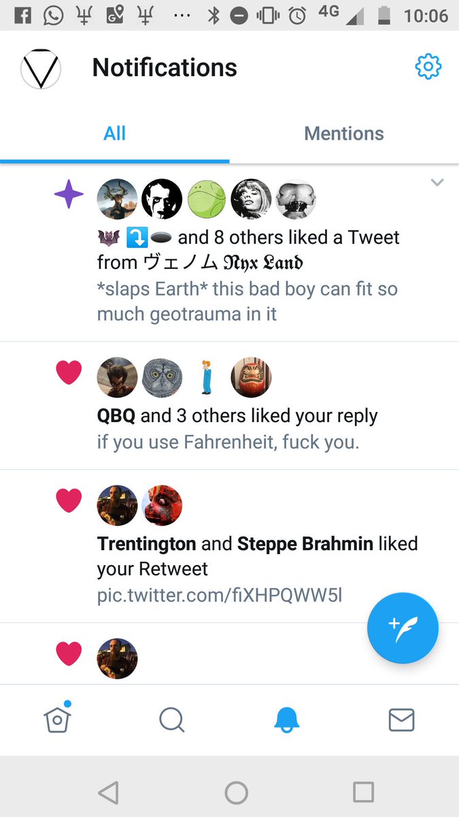Open Direct Messages envelope icon

coord(401,720)
